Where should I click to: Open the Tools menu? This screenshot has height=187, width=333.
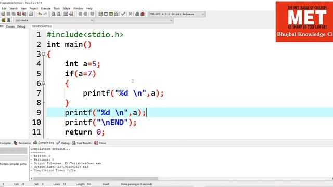click(x=57, y=8)
